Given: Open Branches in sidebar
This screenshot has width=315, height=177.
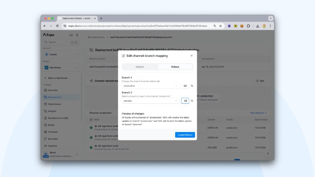Looking at the screenshot, I should [61, 139].
